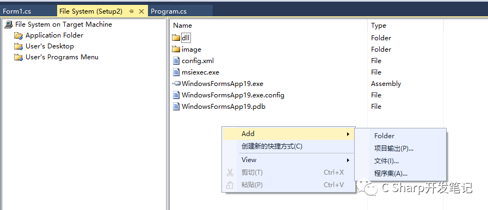Click the msiexec.exe file icon
Image resolution: width=488 pixels, height=210 pixels.
[176, 72]
